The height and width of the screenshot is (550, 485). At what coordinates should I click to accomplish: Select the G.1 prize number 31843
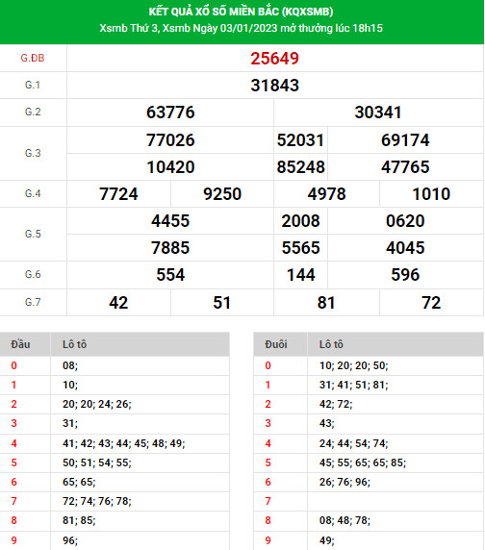coord(275,86)
